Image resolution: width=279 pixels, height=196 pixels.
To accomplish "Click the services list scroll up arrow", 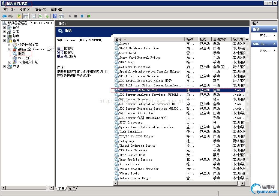I will tap(247, 39).
